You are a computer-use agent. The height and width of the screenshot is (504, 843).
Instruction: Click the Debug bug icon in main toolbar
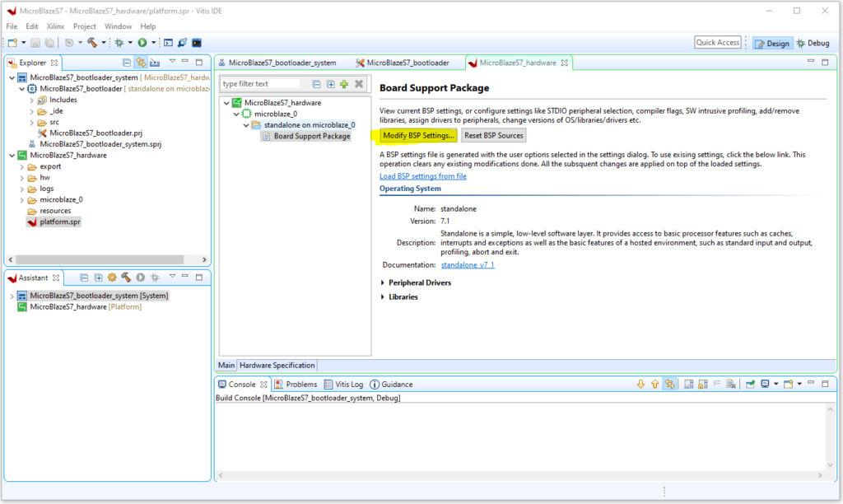pos(119,42)
